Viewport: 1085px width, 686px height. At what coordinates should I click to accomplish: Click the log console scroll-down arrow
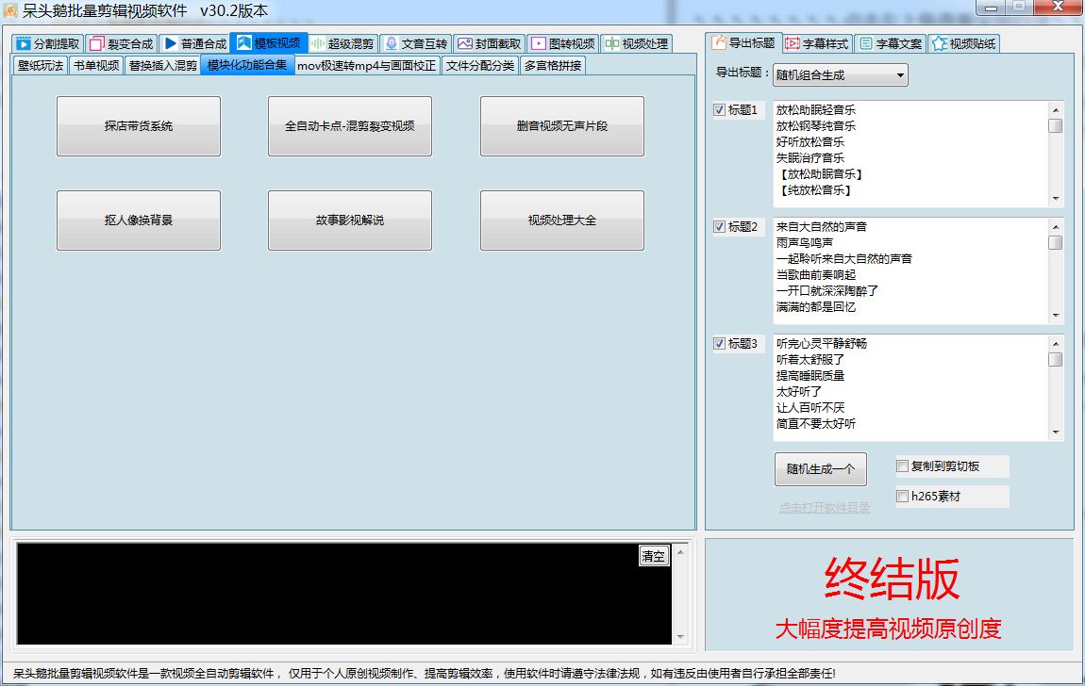coord(681,637)
